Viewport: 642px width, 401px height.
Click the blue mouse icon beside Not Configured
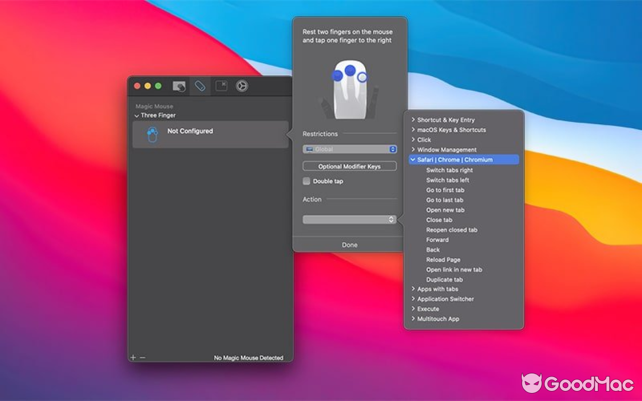pos(153,134)
